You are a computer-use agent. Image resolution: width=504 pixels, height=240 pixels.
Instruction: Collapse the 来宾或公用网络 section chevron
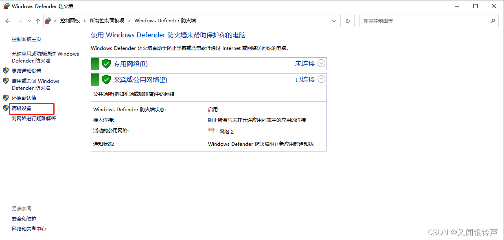point(322,79)
